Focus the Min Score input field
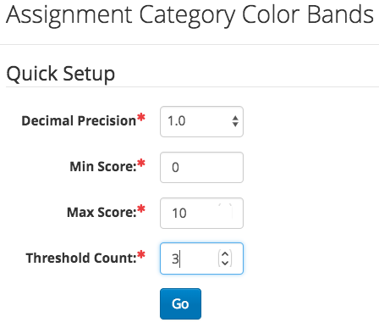The height and width of the screenshot is (328, 379). point(201,168)
